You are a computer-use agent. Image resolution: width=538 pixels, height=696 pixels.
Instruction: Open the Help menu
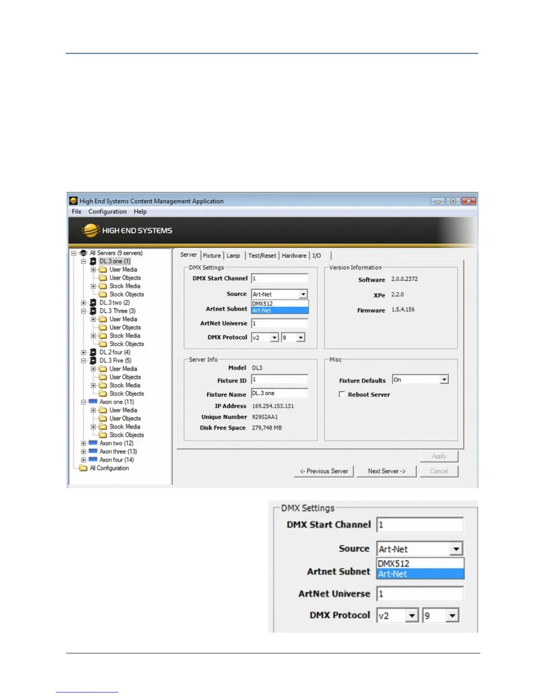point(140,212)
